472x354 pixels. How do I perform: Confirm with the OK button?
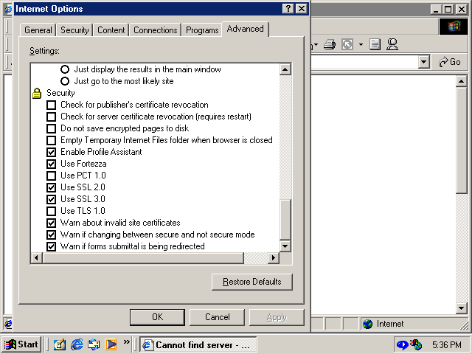(157, 317)
